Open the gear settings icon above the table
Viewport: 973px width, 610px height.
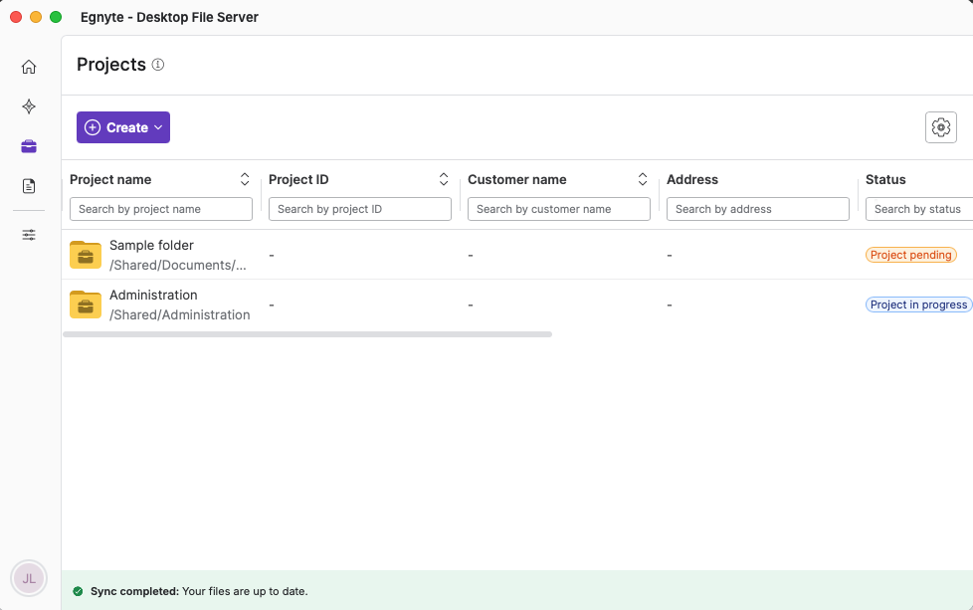tap(940, 127)
